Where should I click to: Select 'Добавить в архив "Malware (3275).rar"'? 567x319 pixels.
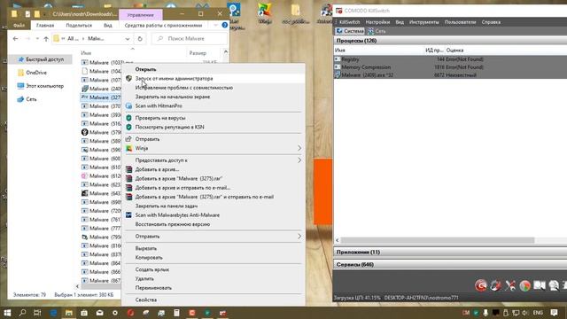(x=179, y=178)
